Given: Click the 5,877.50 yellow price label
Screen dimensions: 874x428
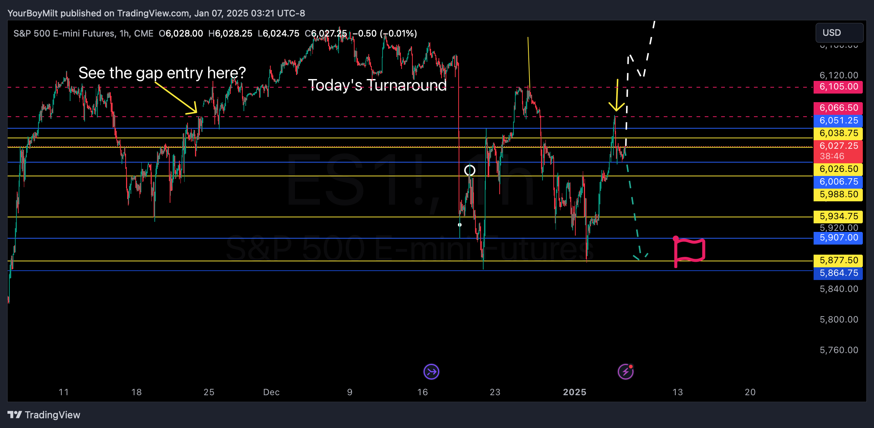Looking at the screenshot, I should coord(838,260).
